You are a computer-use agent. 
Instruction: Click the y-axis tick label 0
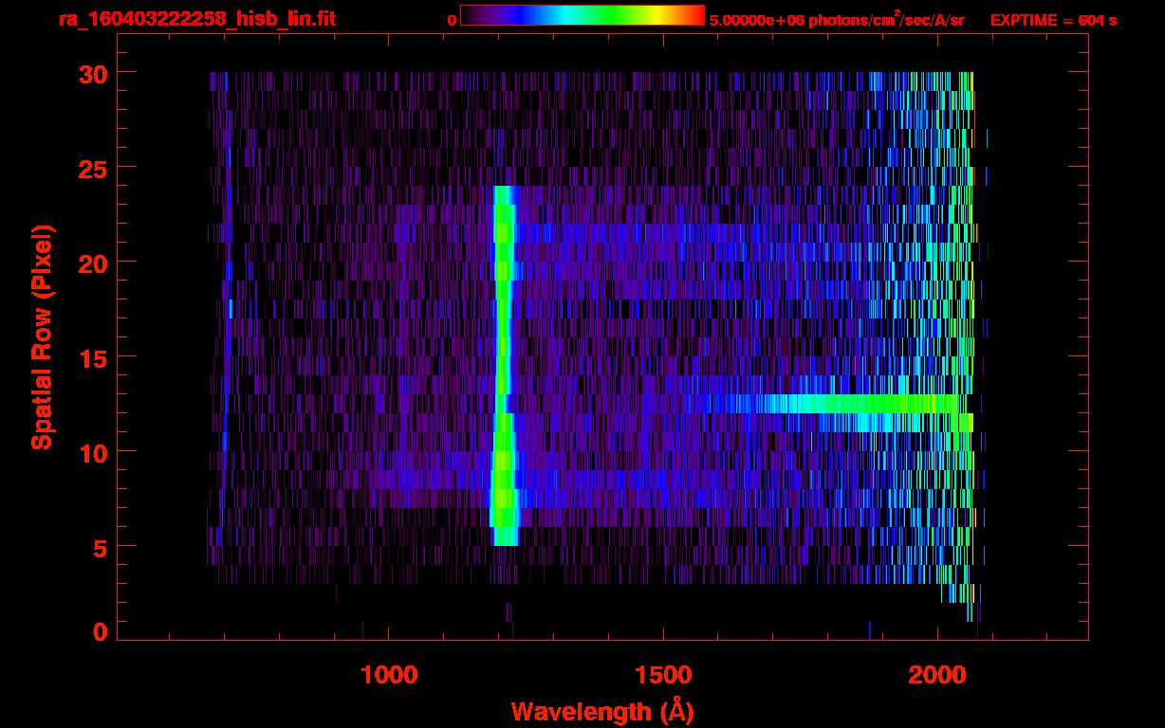[100, 632]
